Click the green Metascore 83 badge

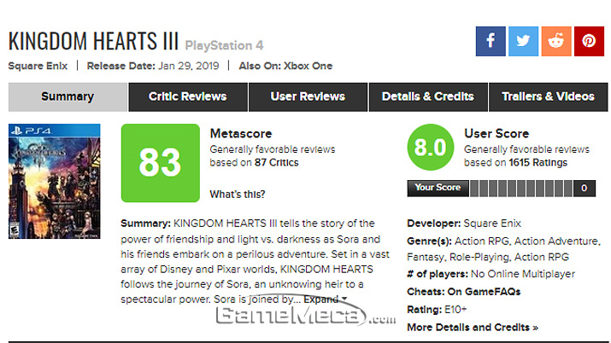[159, 162]
